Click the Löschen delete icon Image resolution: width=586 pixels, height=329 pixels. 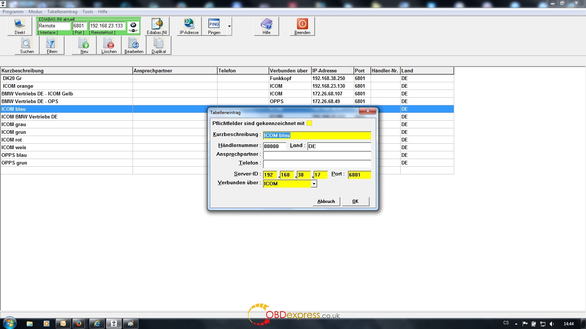pyautogui.click(x=109, y=46)
